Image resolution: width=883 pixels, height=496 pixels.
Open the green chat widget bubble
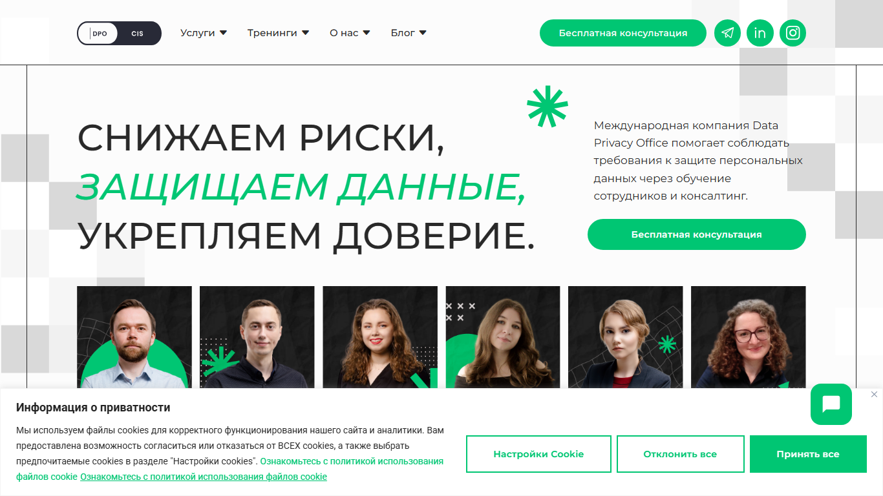(831, 404)
